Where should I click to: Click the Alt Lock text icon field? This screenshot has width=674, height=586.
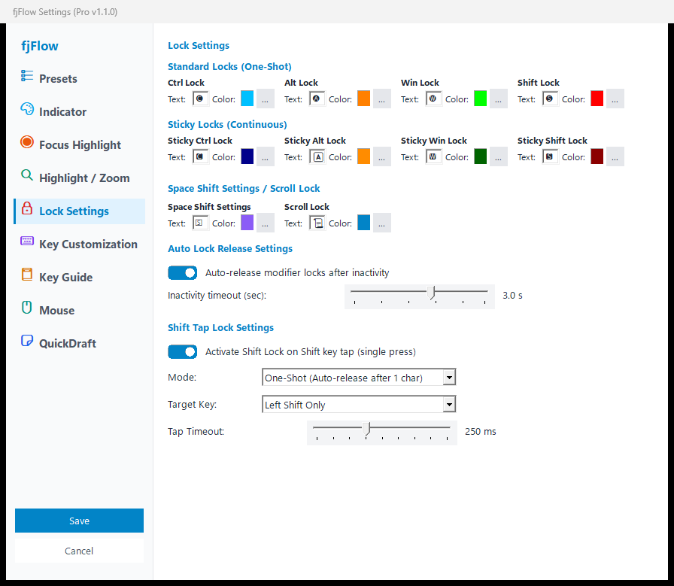(x=317, y=99)
